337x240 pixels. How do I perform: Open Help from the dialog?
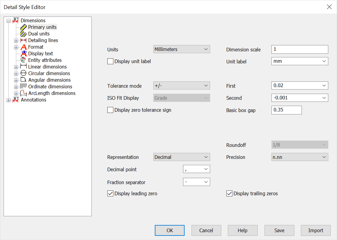(243, 230)
